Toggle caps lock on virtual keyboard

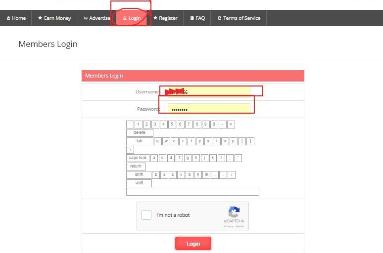(x=138, y=158)
